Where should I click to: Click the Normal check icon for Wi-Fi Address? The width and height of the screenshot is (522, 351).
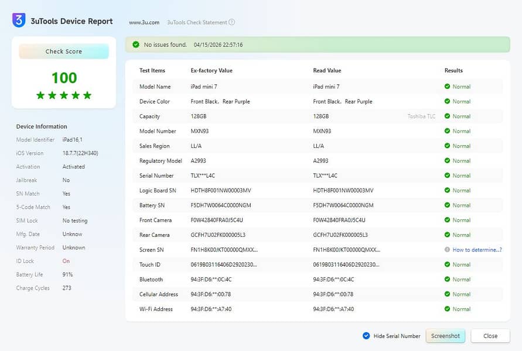pyautogui.click(x=448, y=309)
